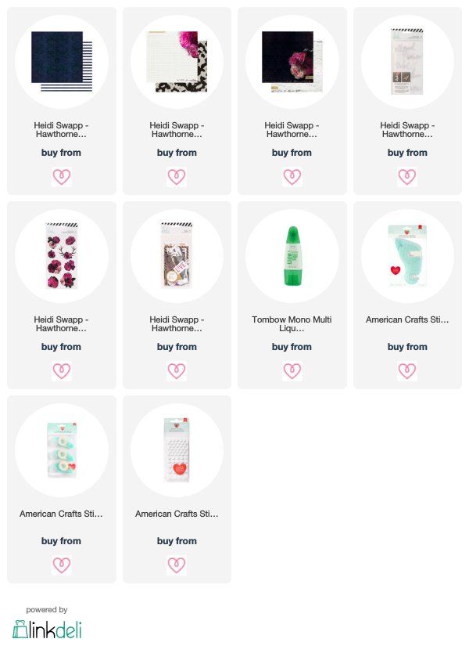
Task: Select the pink flower stickers thumbnail
Action: pos(62,256)
